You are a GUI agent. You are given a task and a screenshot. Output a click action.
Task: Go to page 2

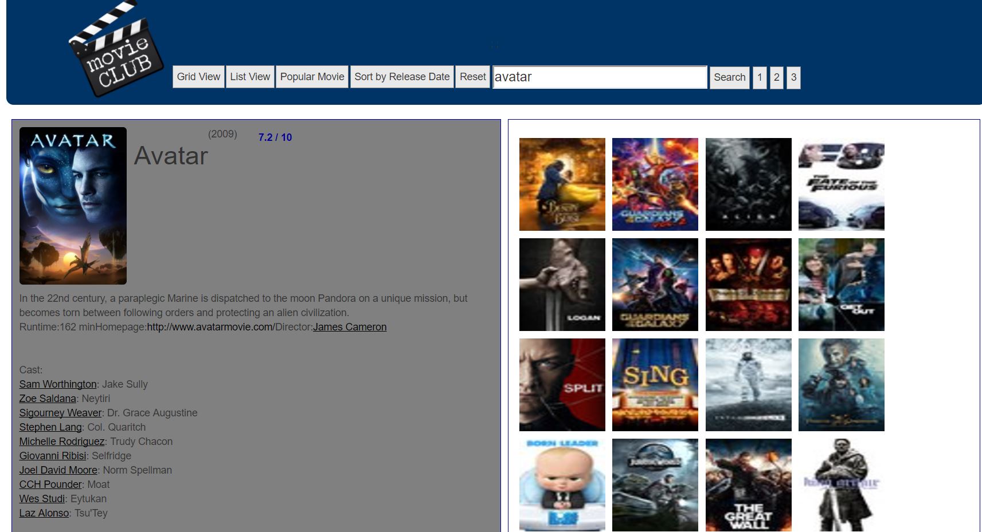(x=777, y=77)
